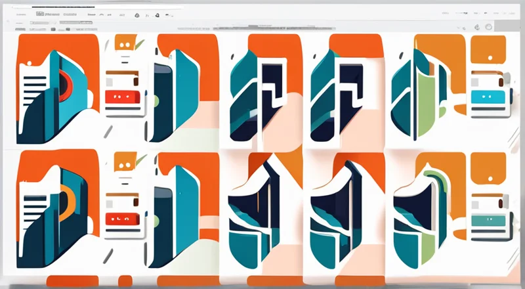Click the round clock icon at top right

click(488, 27)
